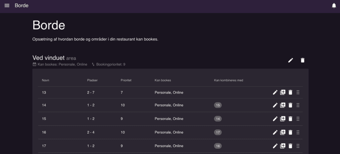This screenshot has height=154, width=340.
Task: Click the drag handle of table 16
Action: 298,133
